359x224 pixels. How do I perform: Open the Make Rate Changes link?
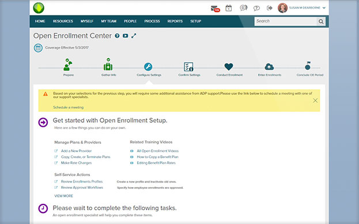click(x=76, y=163)
